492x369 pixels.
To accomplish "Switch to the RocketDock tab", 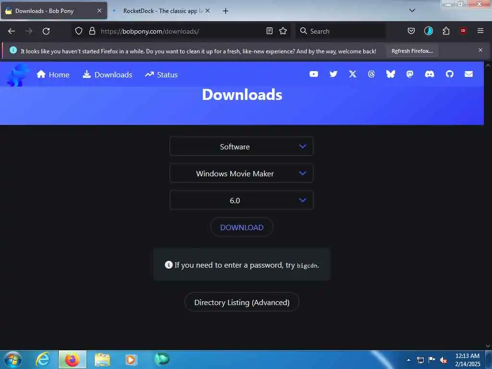I will pos(160,11).
